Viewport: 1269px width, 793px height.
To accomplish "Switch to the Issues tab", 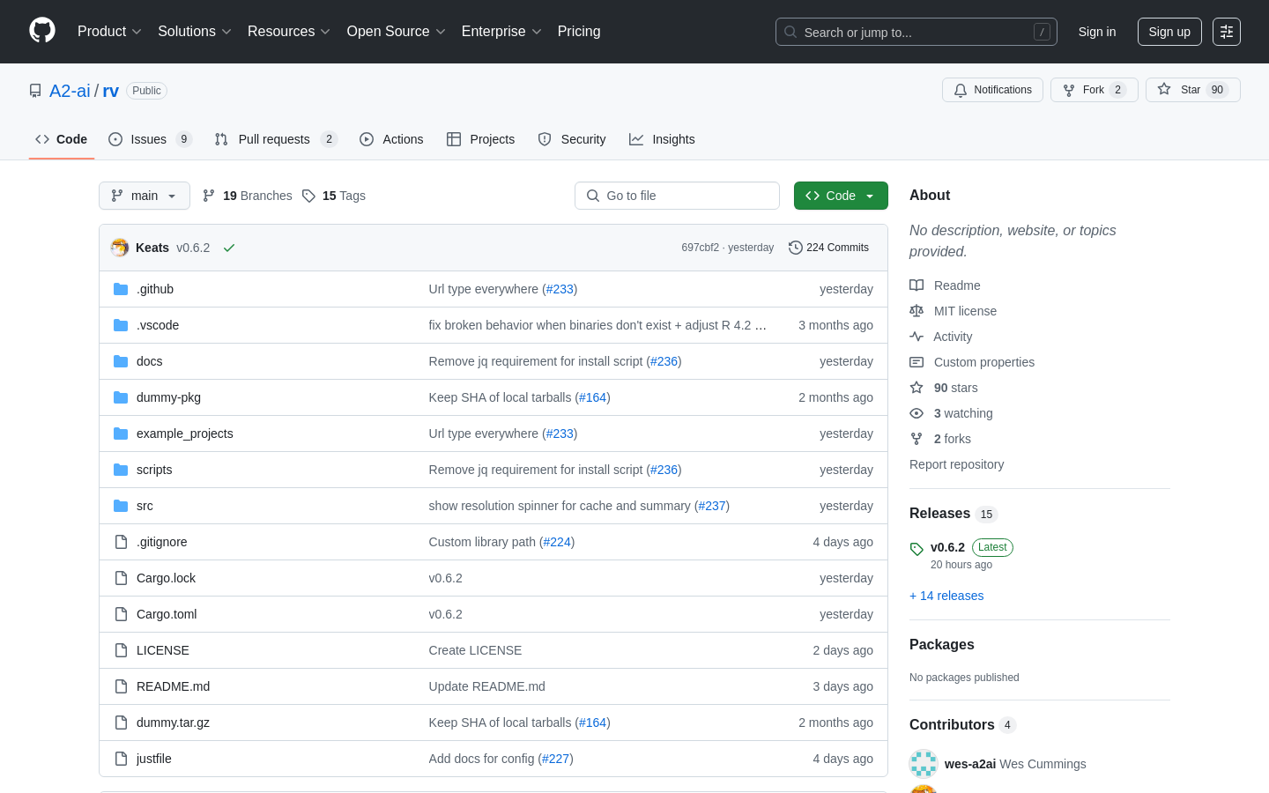I will pos(150,139).
